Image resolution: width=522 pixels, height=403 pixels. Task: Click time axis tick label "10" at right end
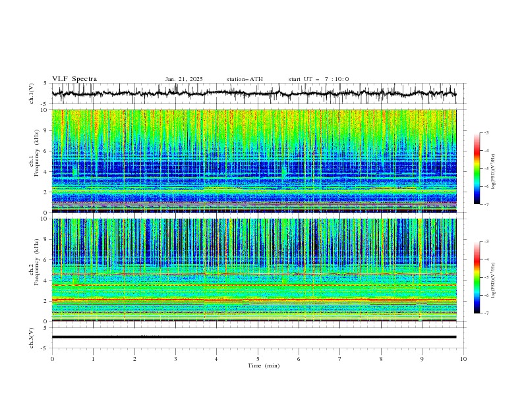pos(463,359)
